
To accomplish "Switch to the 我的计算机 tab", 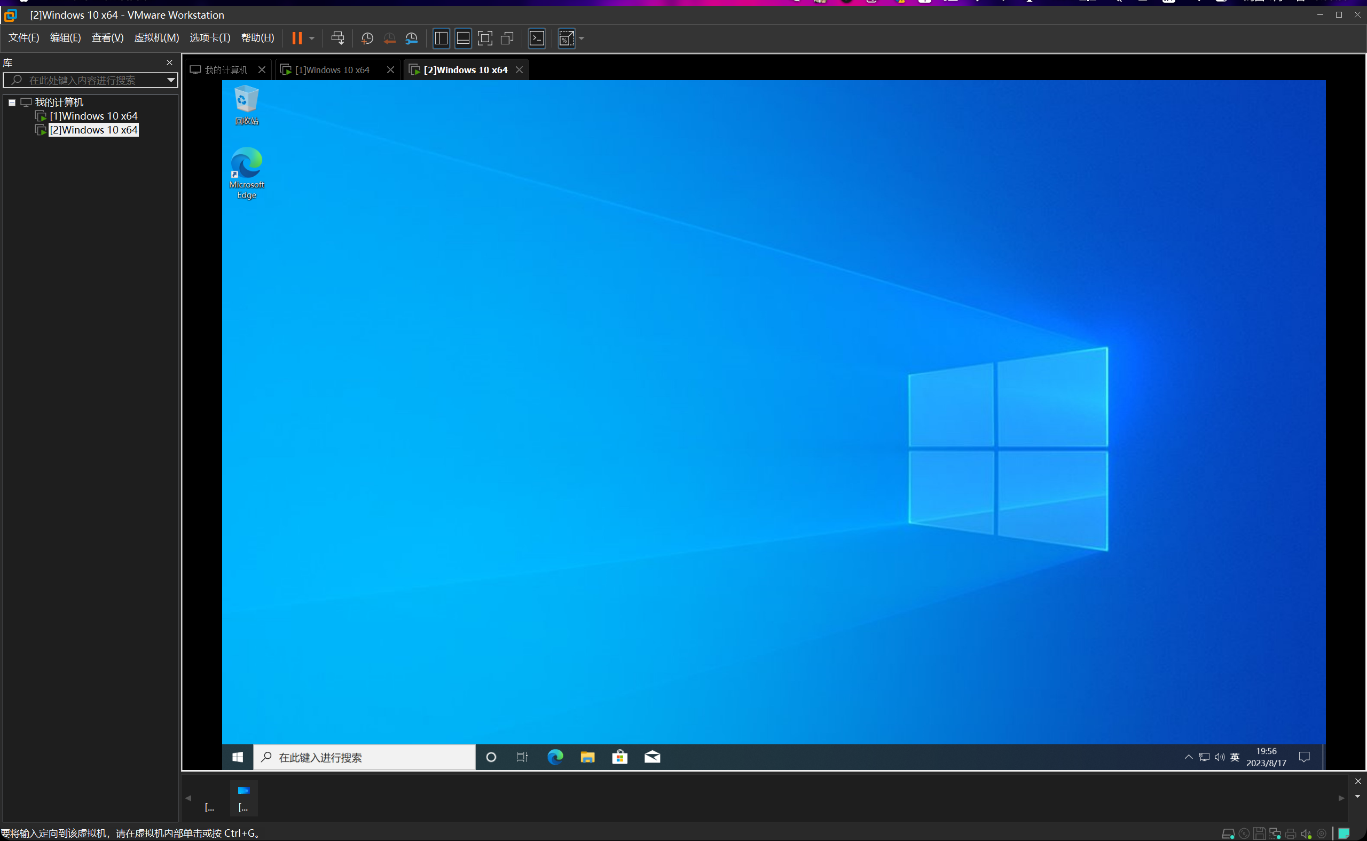I will pyautogui.click(x=228, y=69).
